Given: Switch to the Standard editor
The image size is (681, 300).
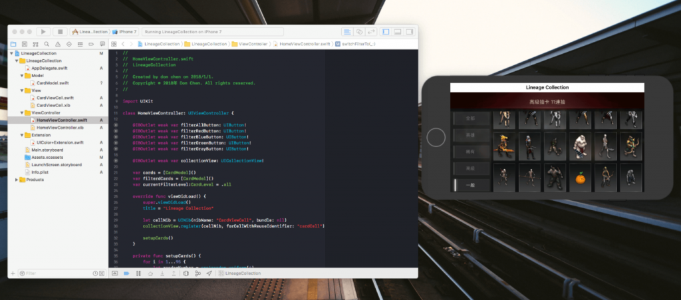Looking at the screenshot, I should coord(347,32).
